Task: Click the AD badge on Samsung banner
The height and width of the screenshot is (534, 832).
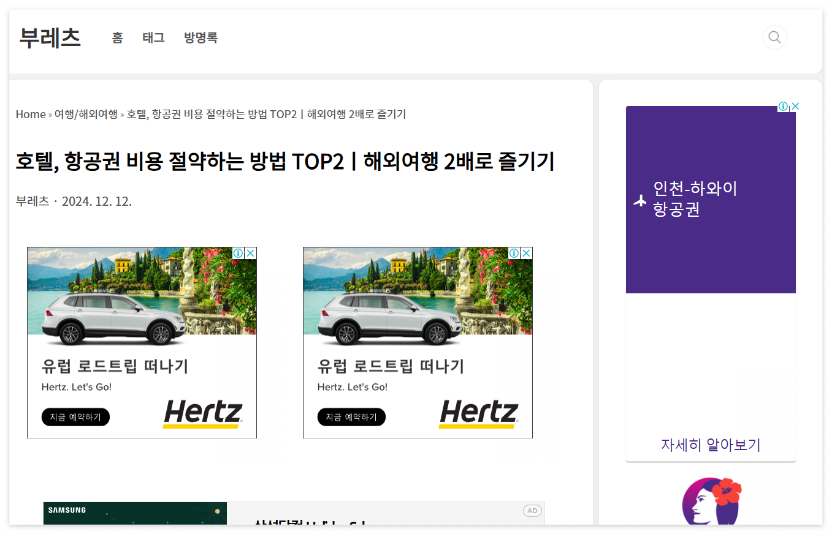Action: pyautogui.click(x=532, y=511)
